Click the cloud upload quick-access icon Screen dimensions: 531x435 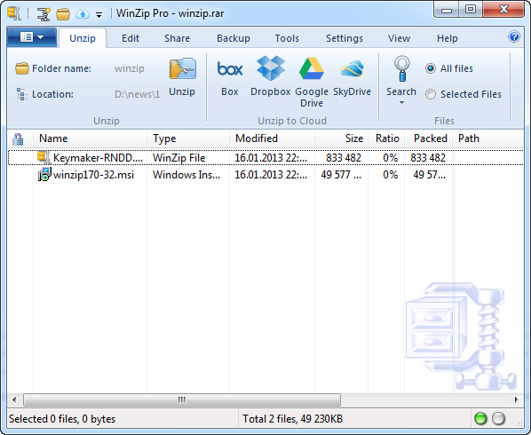[83, 14]
